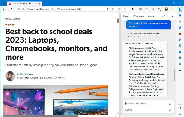
Task: Click the pin icon in chat input
Action: [x=170, y=110]
